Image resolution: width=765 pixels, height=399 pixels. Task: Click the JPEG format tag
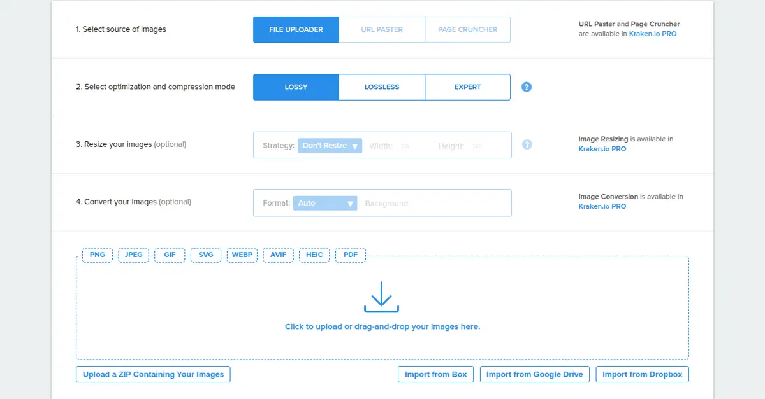coord(134,255)
